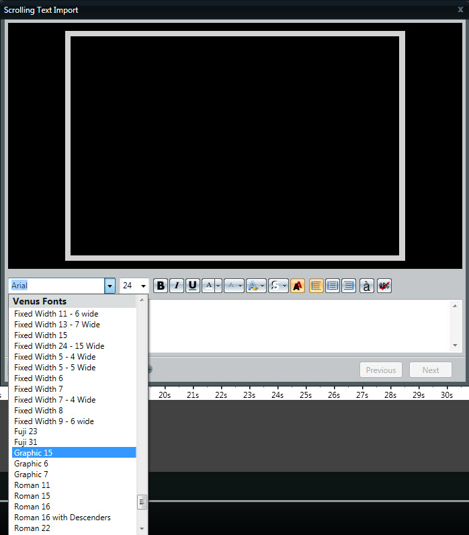The height and width of the screenshot is (535, 469).
Task: Align text center
Action: click(332, 286)
